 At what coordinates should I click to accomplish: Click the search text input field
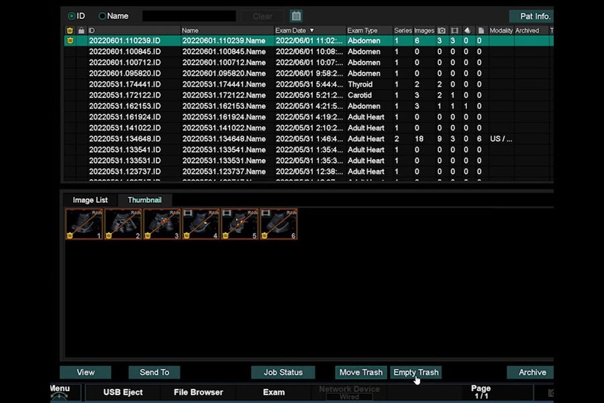point(189,16)
